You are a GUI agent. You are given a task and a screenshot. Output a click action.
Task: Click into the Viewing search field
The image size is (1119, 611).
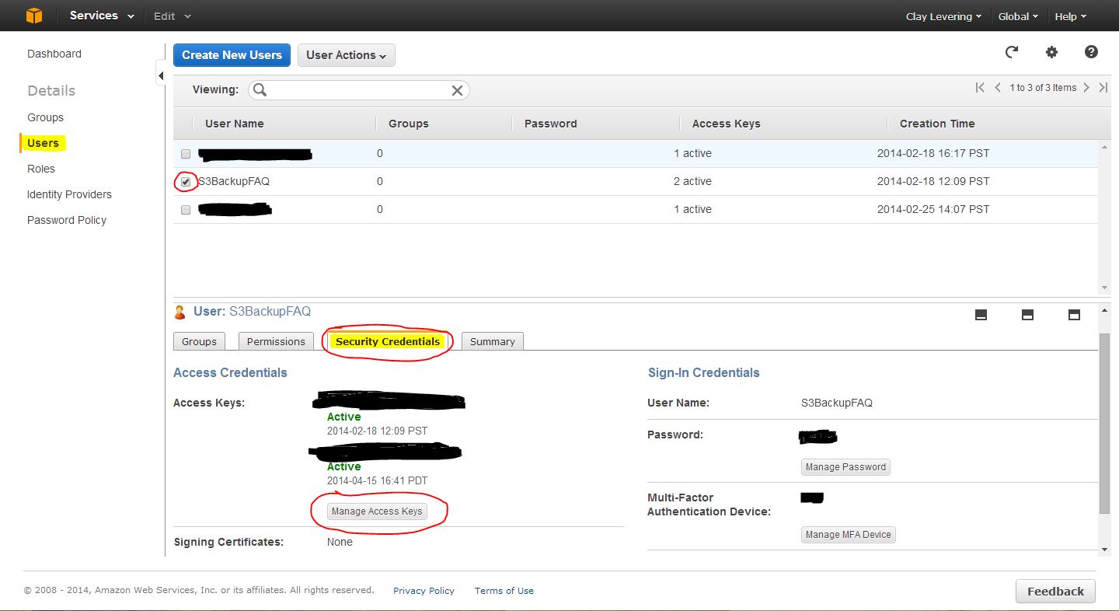coord(358,90)
